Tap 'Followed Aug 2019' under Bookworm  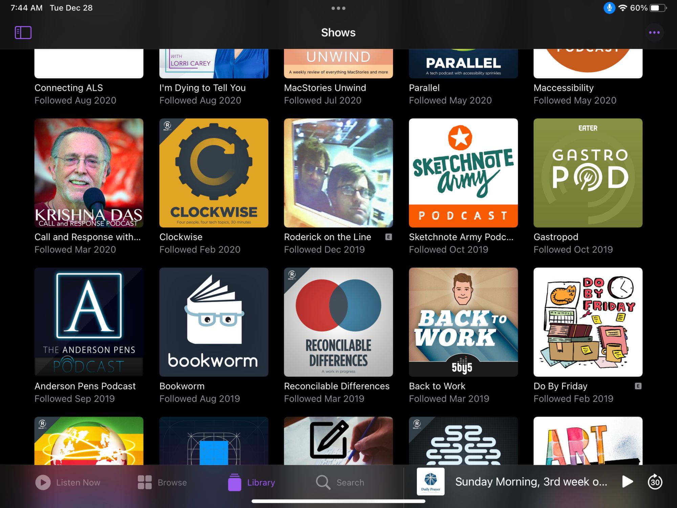click(x=199, y=399)
